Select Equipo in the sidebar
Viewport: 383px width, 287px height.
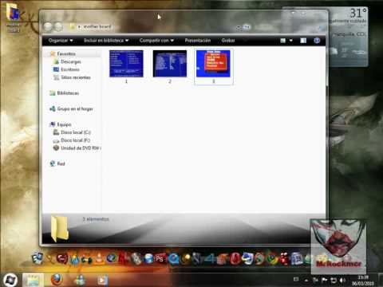[x=64, y=124]
